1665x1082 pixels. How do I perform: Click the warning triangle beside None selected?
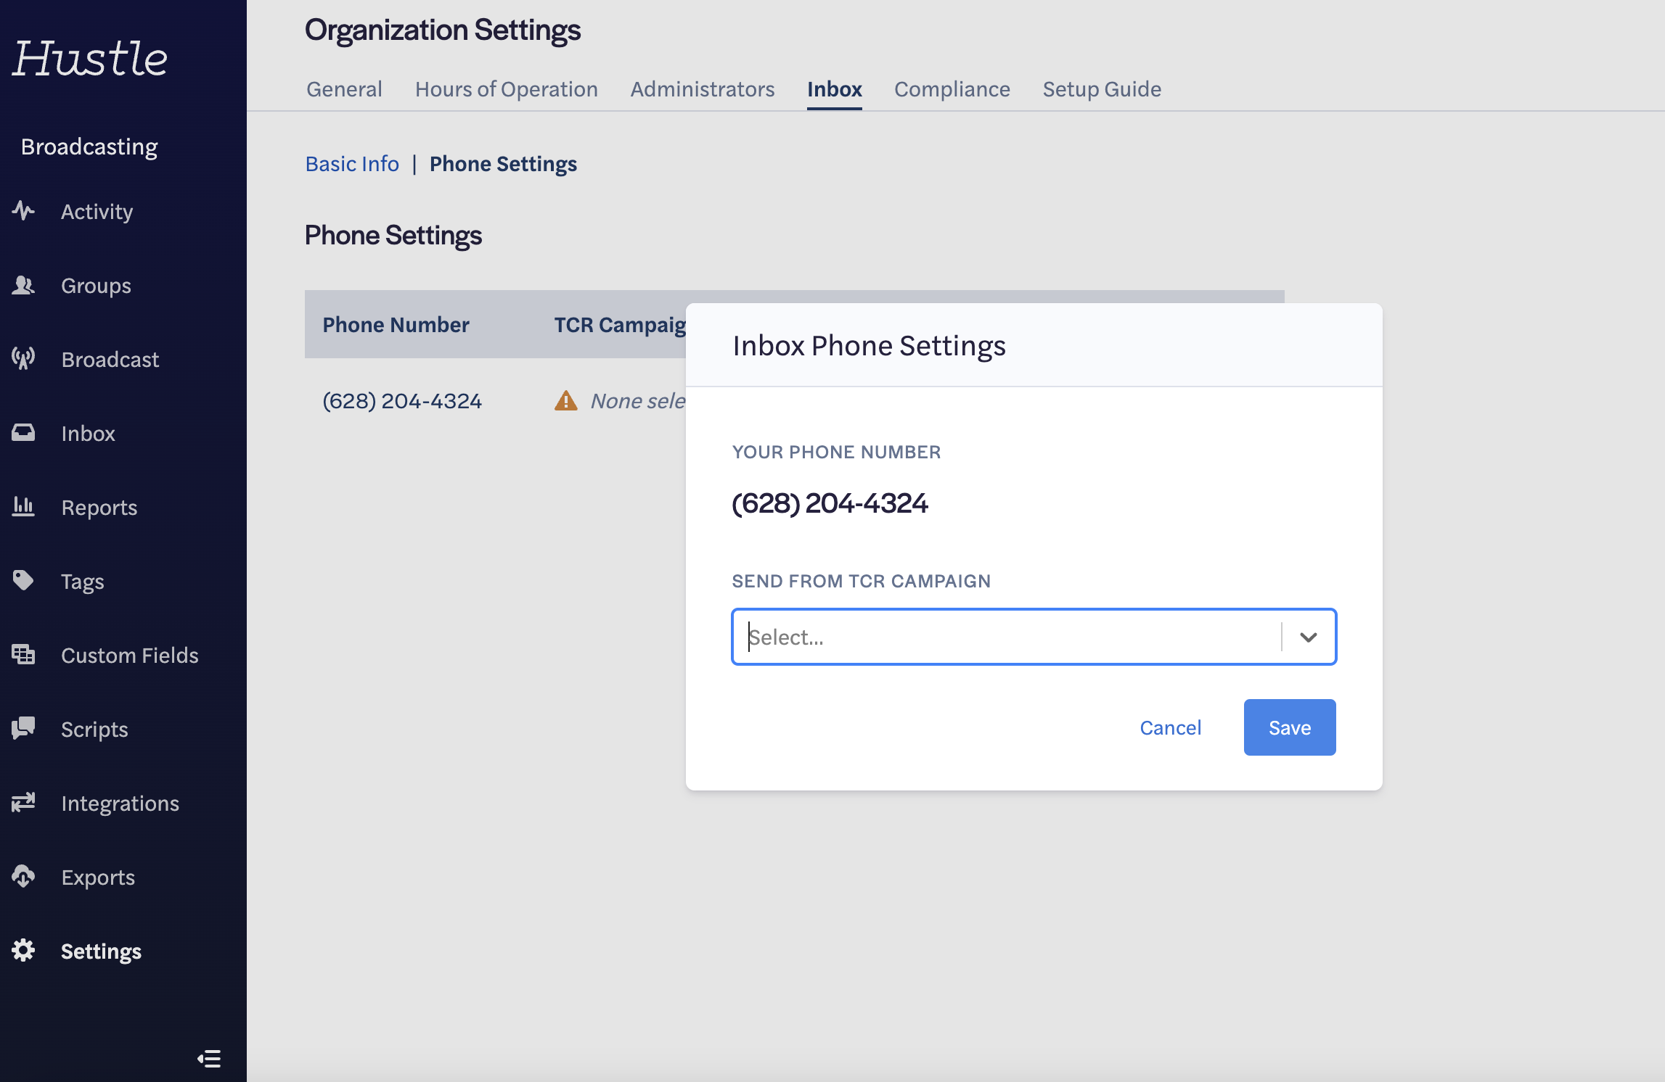tap(565, 400)
